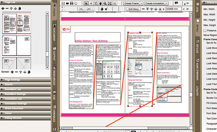
Task: Switch to the DOCUMENT vertical tab
Action: (54, 32)
